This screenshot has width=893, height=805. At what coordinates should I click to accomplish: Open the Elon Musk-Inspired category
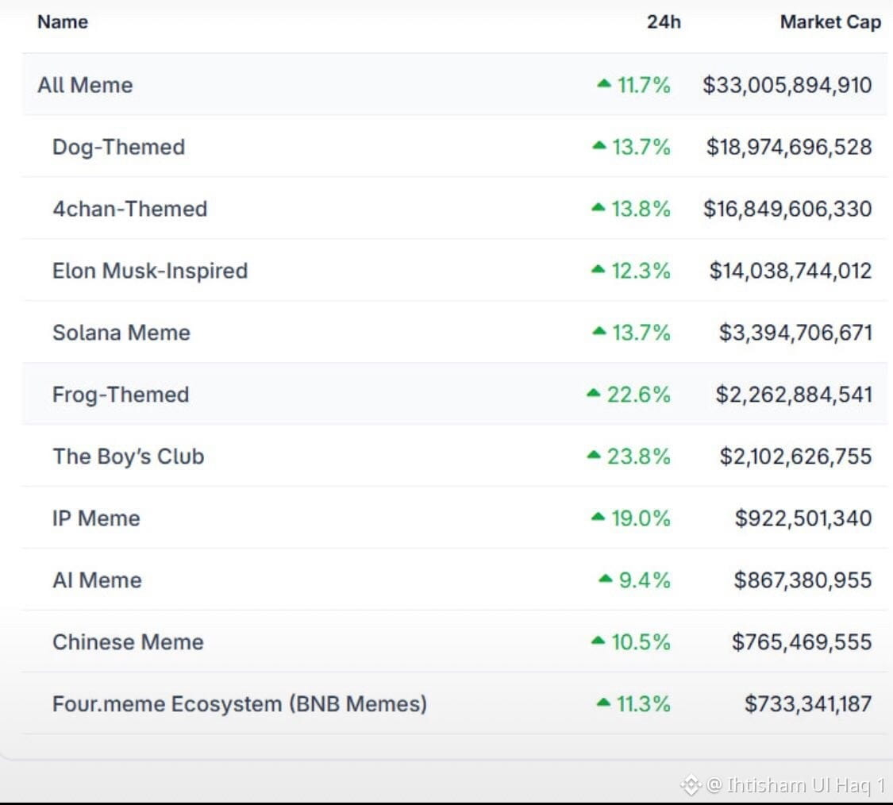150,272
